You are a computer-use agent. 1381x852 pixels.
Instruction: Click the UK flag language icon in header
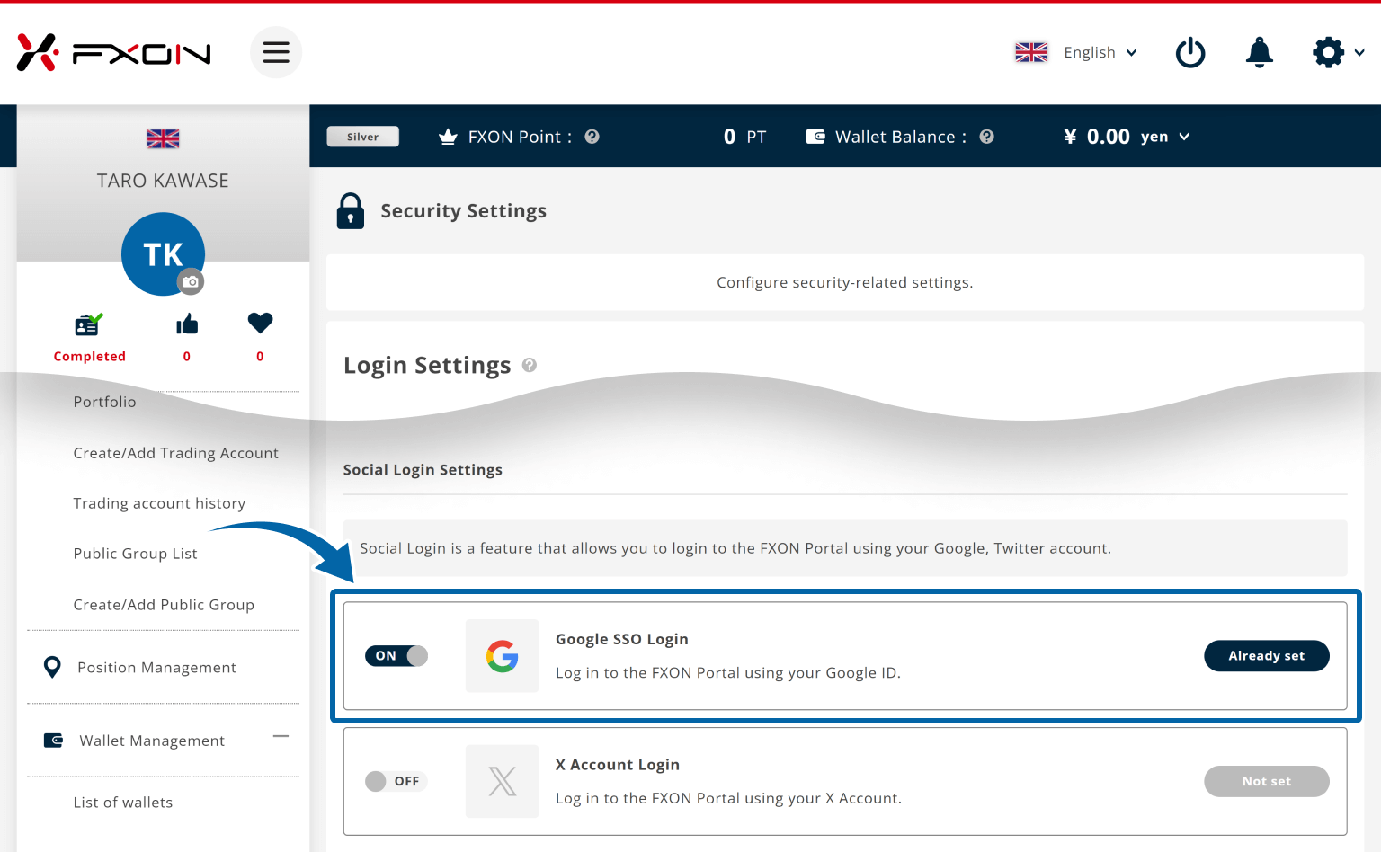tap(1031, 52)
